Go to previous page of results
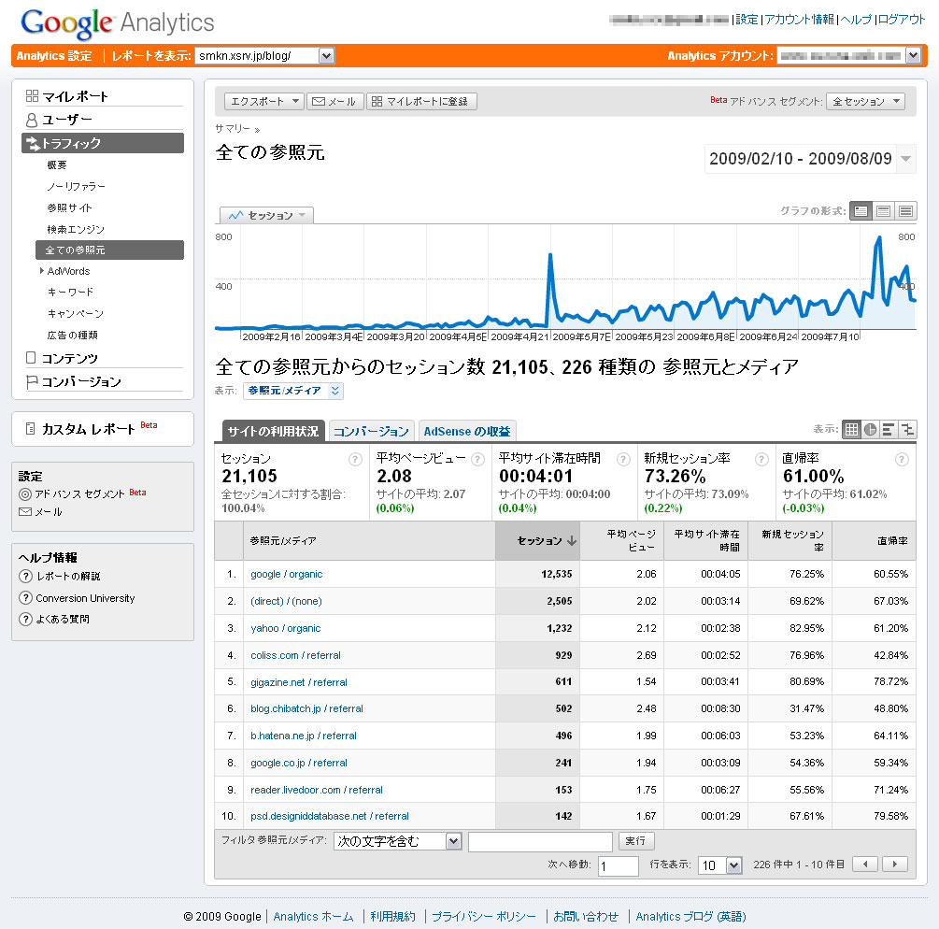Viewport: 939px width, 929px height. tap(865, 865)
